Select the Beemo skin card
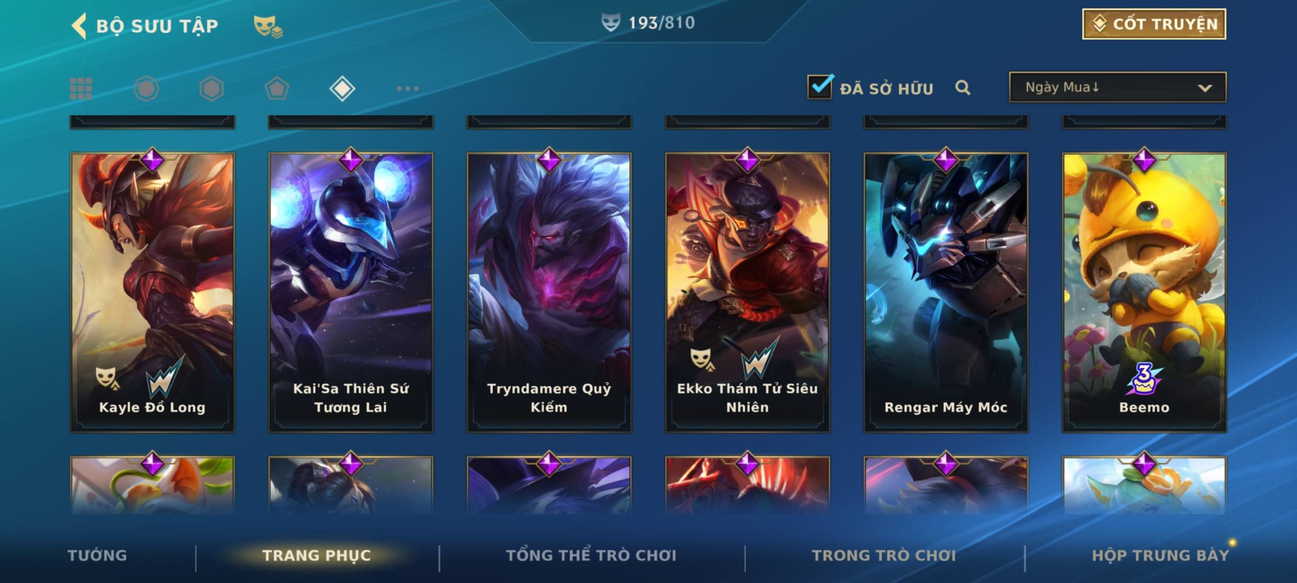The height and width of the screenshot is (583, 1297). click(1144, 292)
